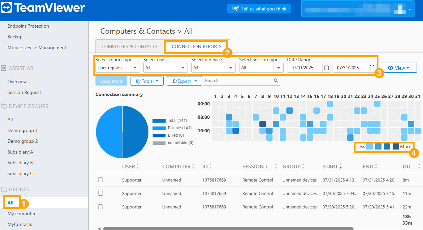Click the search magnifier icon

tap(276, 80)
